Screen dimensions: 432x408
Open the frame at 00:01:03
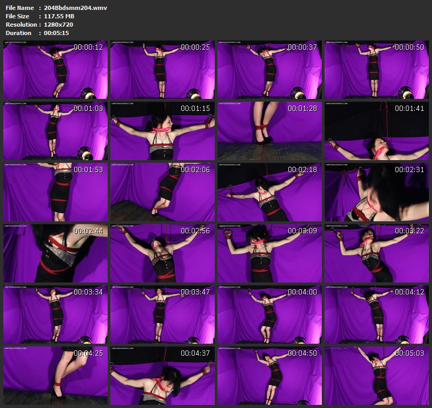coord(55,131)
